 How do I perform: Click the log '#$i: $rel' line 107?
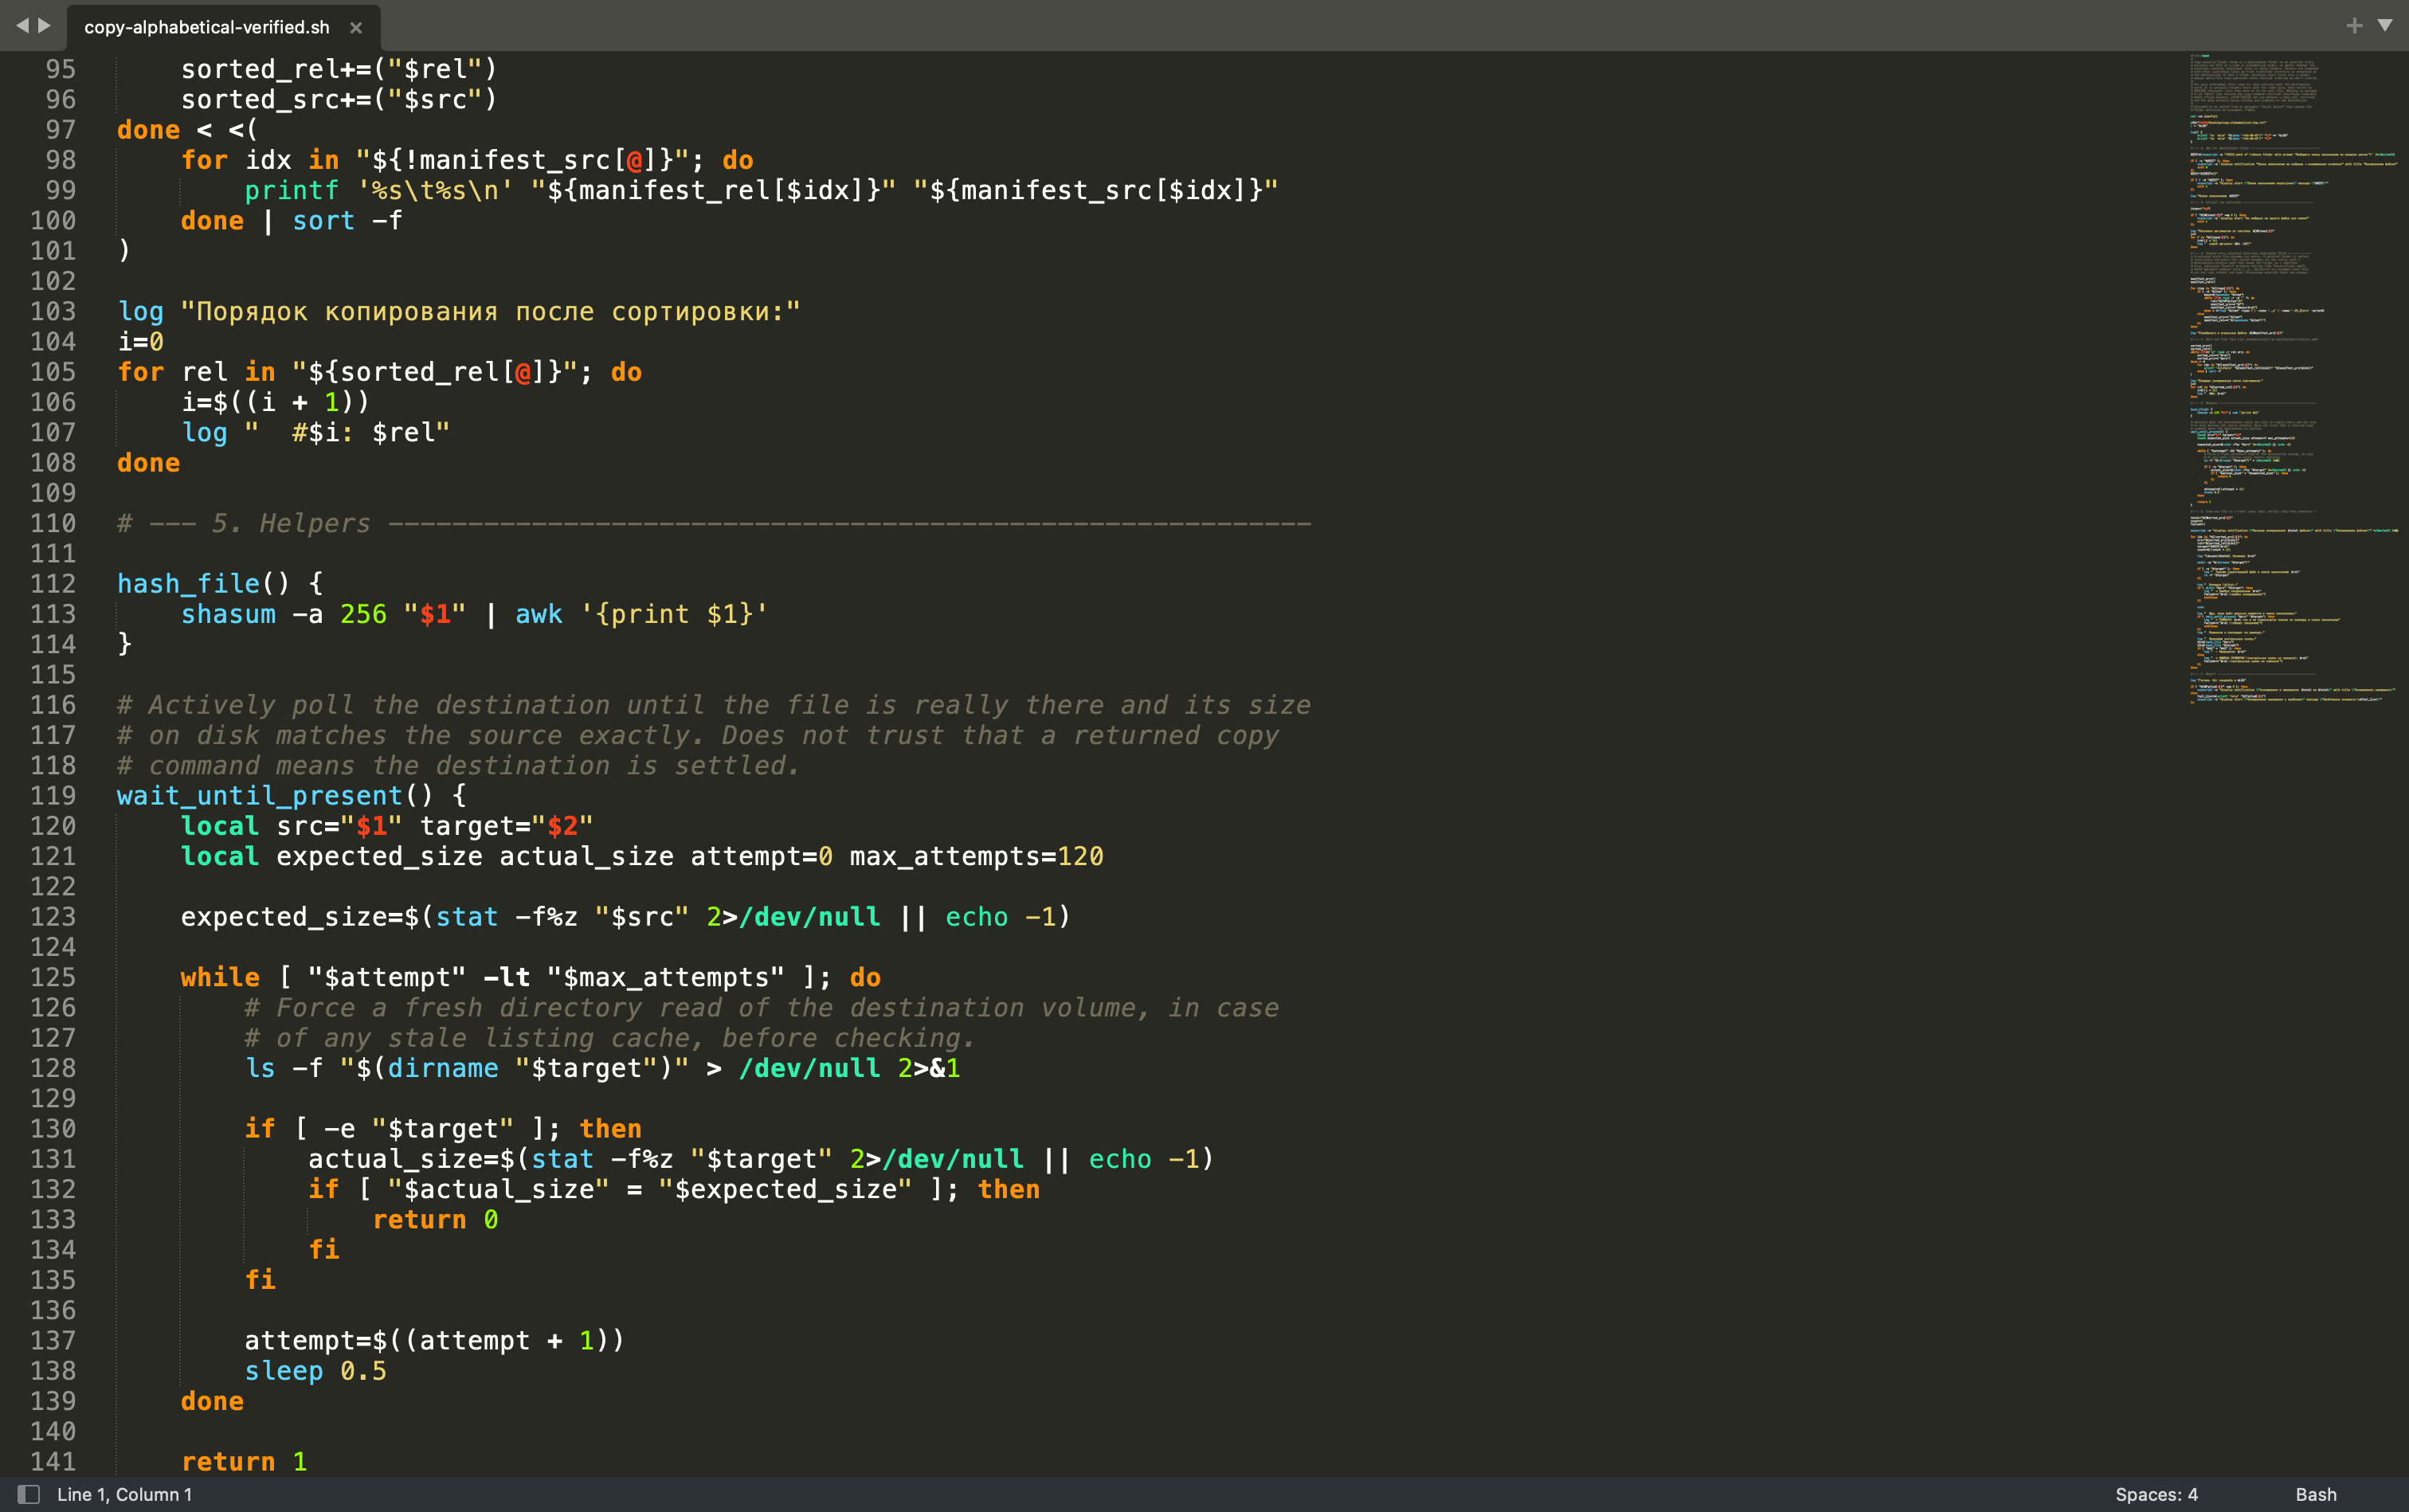[x=315, y=433]
